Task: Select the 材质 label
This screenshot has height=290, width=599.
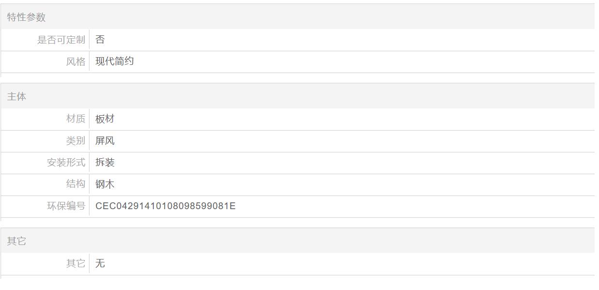Action: (76, 119)
